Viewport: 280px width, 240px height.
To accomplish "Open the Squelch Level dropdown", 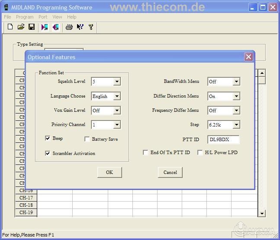I will click(117, 82).
